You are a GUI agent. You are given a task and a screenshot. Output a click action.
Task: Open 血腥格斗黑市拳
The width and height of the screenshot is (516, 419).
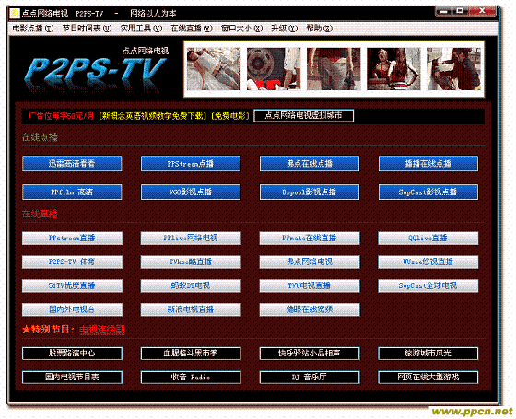[x=191, y=354]
